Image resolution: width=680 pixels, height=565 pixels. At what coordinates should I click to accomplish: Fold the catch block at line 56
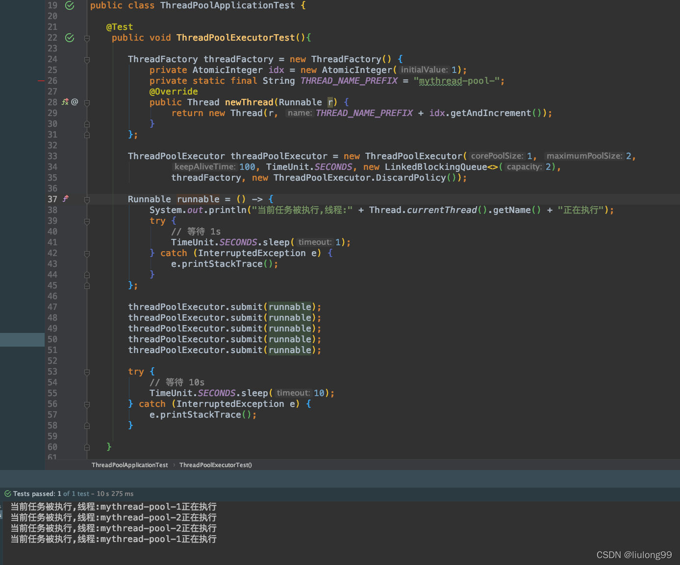87,404
